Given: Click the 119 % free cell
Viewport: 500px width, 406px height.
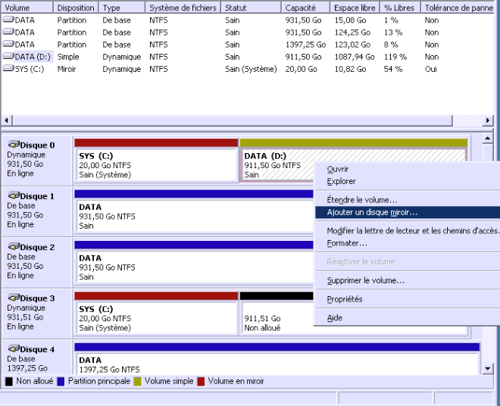Looking at the screenshot, I should [395, 57].
